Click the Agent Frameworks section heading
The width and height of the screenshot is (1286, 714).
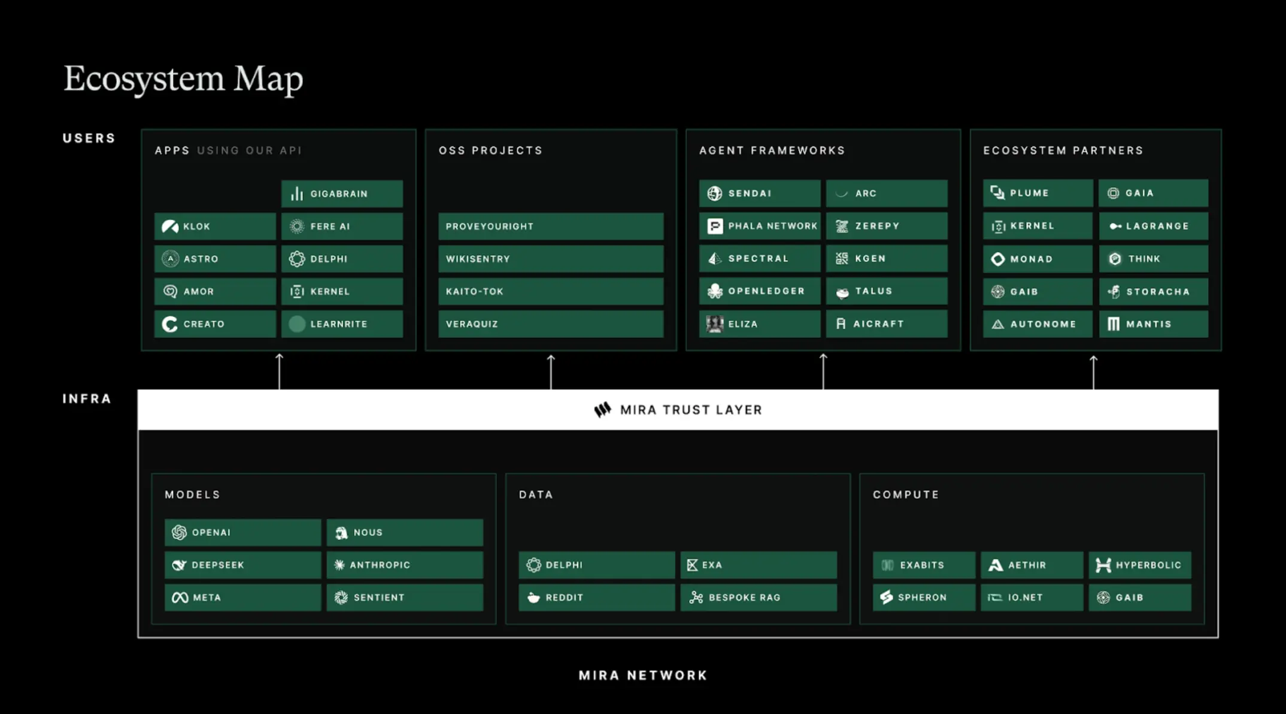click(772, 151)
